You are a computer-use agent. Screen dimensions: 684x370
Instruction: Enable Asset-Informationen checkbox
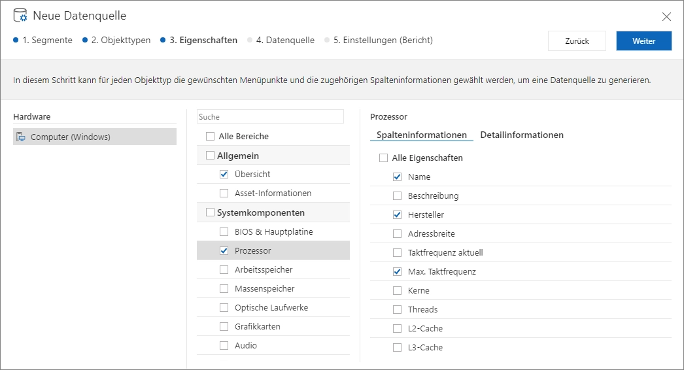(224, 193)
